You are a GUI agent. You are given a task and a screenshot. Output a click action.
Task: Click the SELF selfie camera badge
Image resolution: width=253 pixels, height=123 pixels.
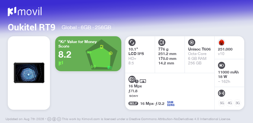133,104
